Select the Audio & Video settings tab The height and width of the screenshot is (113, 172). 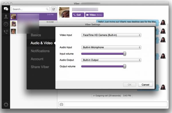(x=42, y=43)
